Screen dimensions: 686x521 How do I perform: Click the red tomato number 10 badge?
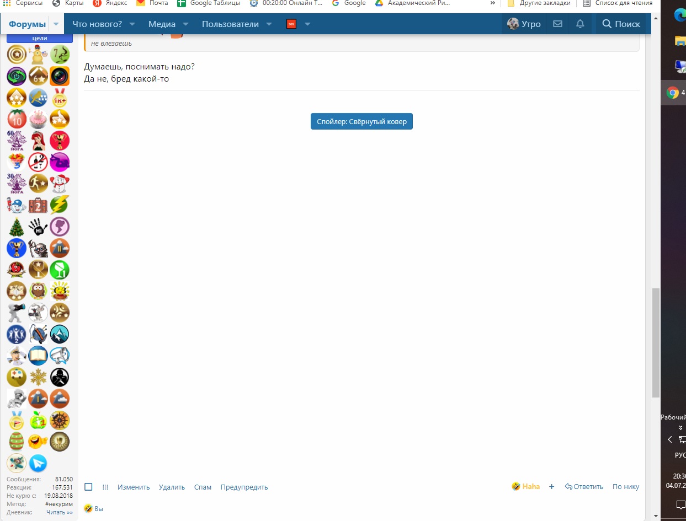pyautogui.click(x=17, y=119)
